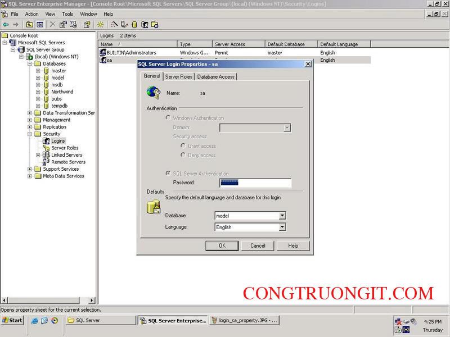Expand the Management folder in the tree

(x=30, y=120)
